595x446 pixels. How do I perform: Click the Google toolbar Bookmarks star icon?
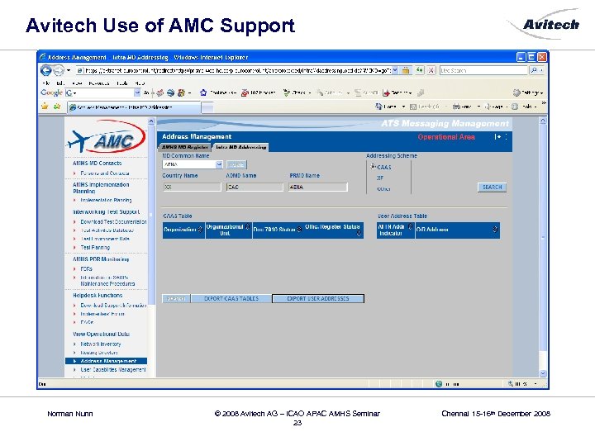[203, 93]
